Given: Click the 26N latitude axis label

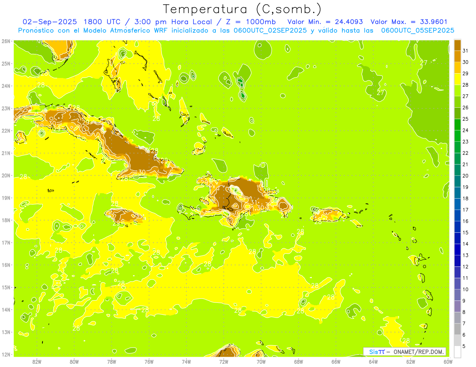Looking at the screenshot, I should click(x=6, y=41).
